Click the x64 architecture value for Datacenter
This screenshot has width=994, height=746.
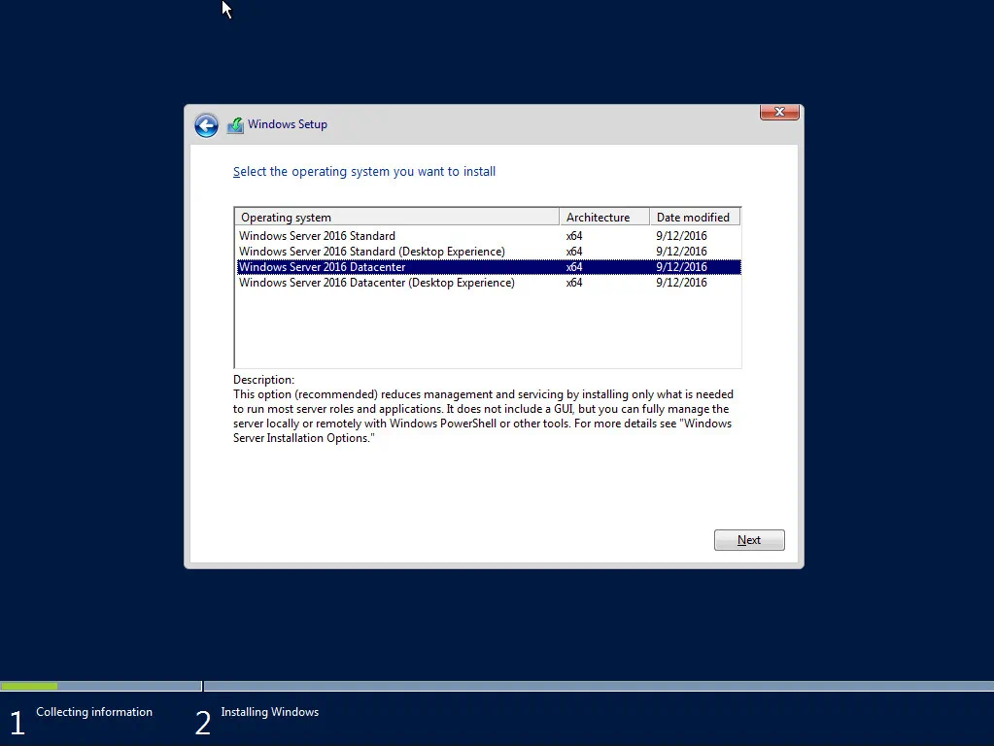click(x=573, y=266)
